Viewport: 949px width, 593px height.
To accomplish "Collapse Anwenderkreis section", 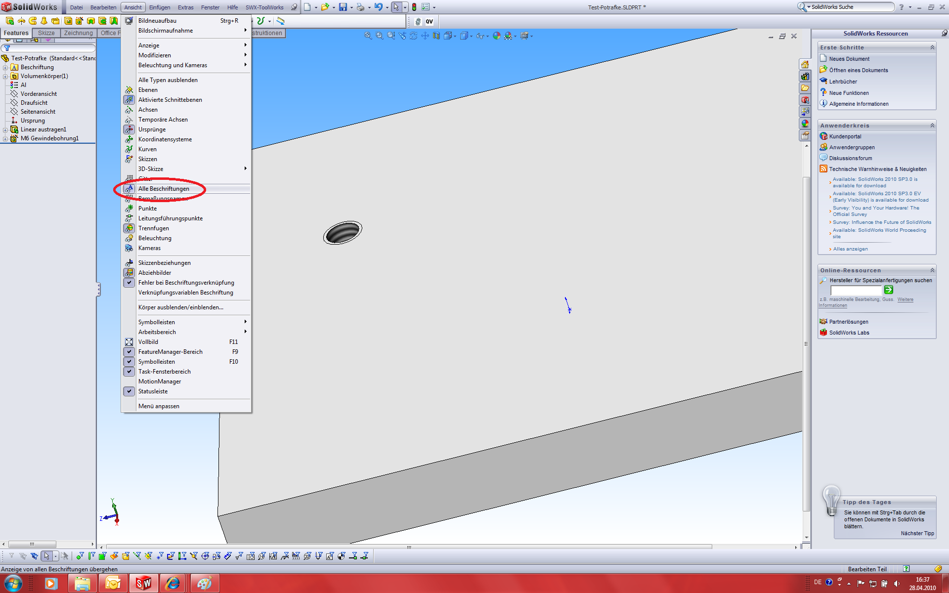I will [x=932, y=126].
